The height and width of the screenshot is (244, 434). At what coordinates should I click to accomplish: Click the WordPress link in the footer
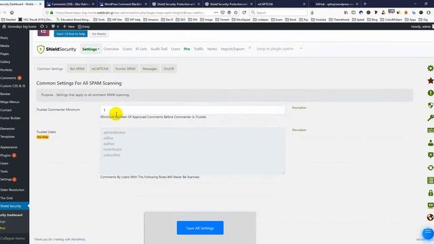pos(78,239)
